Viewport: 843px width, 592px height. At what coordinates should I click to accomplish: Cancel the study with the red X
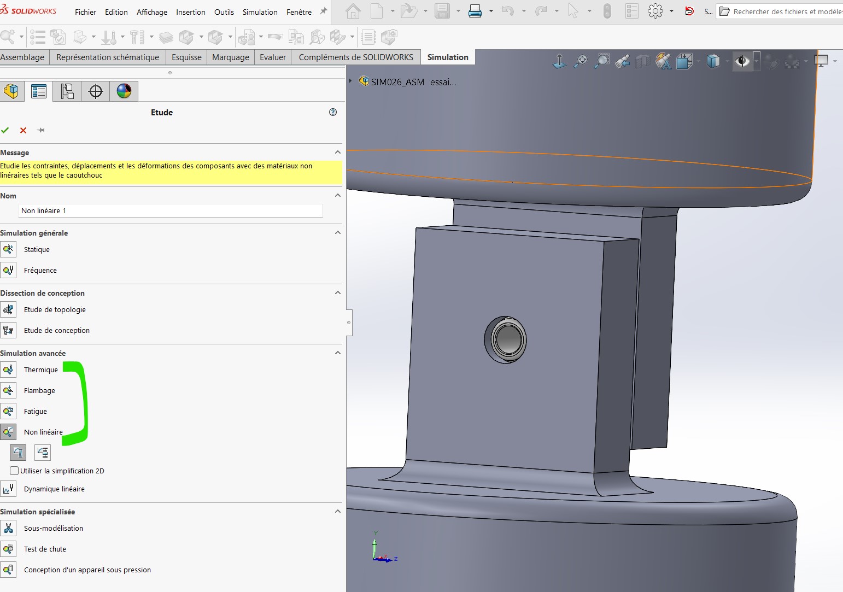(23, 130)
